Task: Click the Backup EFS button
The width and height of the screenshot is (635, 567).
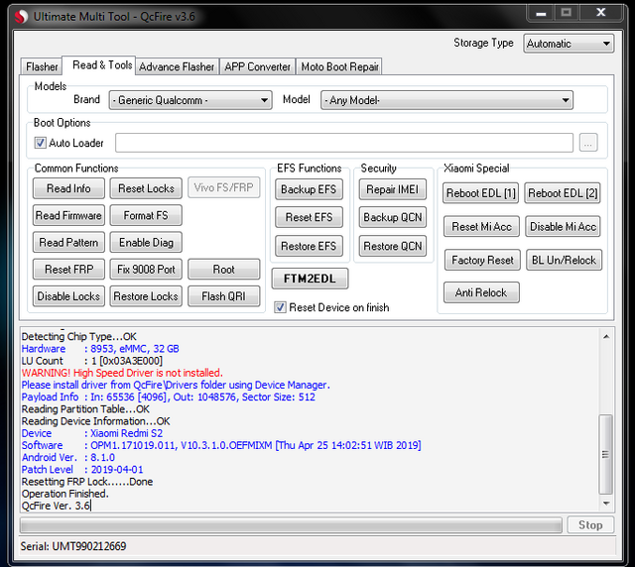Action: tap(309, 189)
